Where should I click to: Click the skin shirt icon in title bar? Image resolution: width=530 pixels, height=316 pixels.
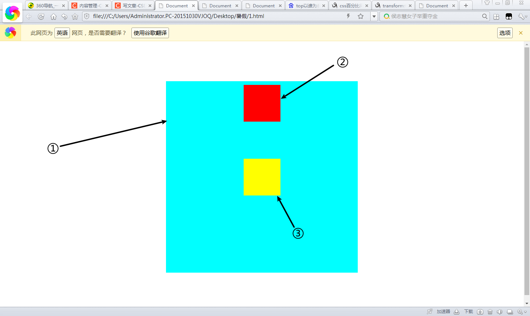click(487, 3)
